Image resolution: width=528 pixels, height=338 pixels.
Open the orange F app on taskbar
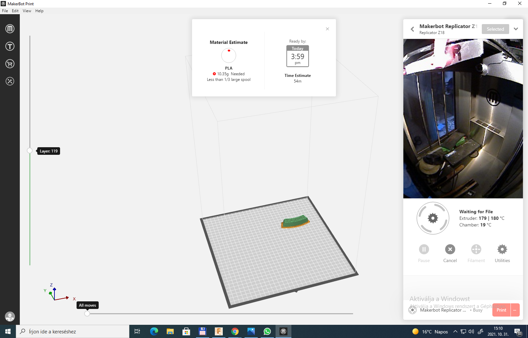coord(218,331)
